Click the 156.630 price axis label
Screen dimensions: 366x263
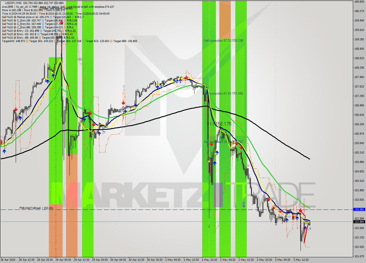tap(359, 115)
